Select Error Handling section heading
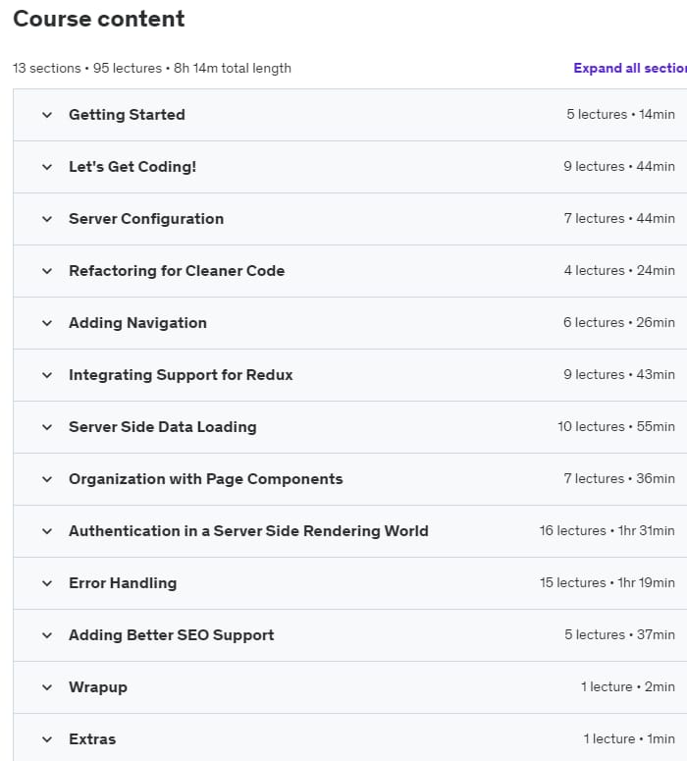Screen dimensions: 687x761 123,583
